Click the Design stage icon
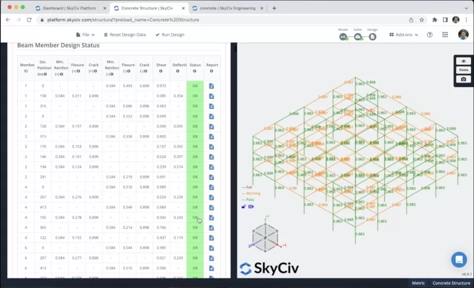The height and width of the screenshot is (288, 474). pos(372,37)
